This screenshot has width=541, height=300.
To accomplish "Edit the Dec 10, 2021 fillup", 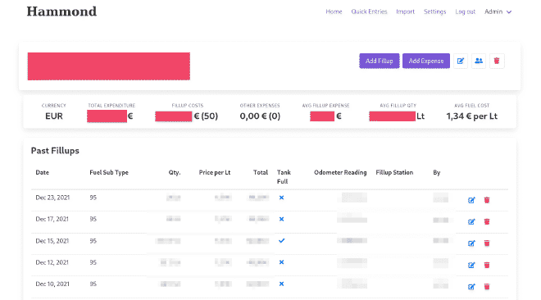I will (x=471, y=287).
